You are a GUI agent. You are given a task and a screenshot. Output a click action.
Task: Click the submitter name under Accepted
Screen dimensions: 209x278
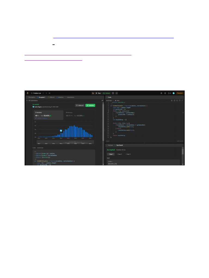[38, 107]
